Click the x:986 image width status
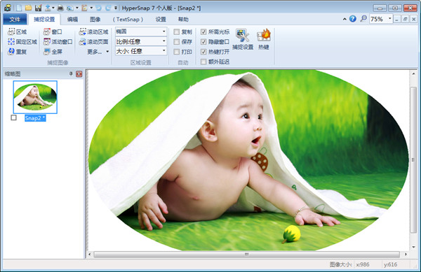The image size is (421, 272). (363, 264)
